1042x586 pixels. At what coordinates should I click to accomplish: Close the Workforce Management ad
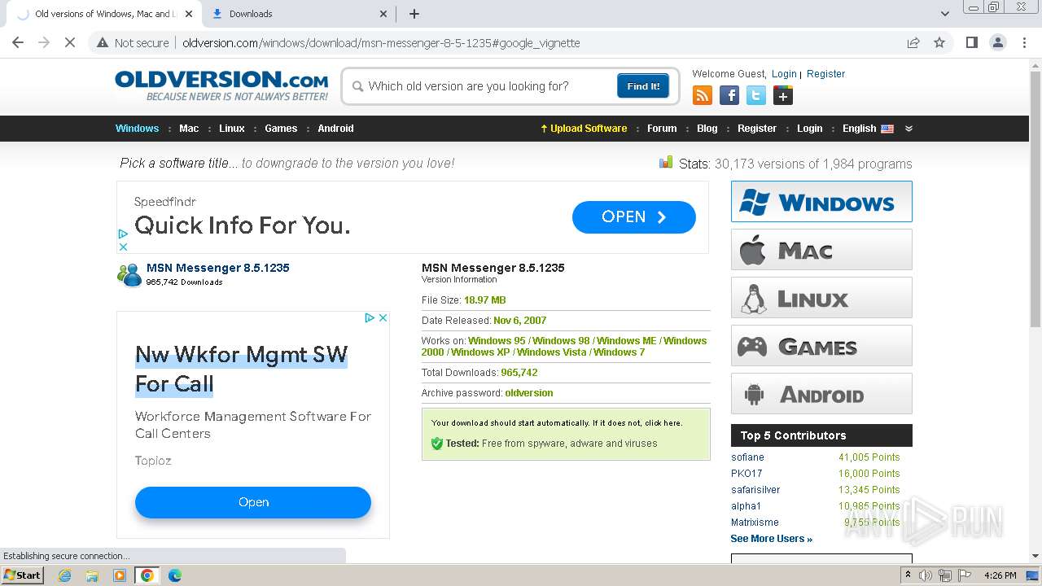tap(383, 317)
